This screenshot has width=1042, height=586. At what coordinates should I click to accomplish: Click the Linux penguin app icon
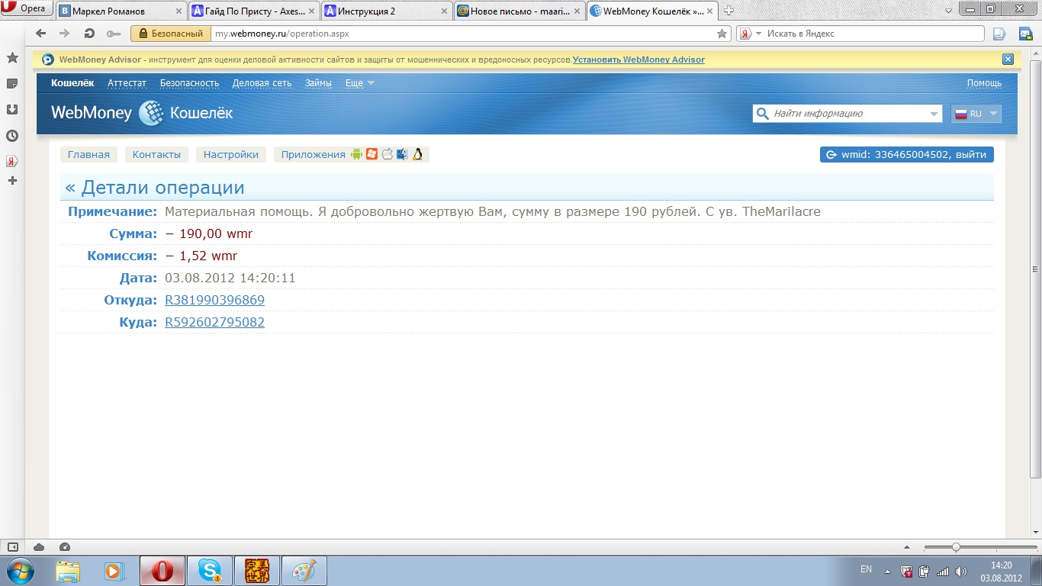point(417,154)
